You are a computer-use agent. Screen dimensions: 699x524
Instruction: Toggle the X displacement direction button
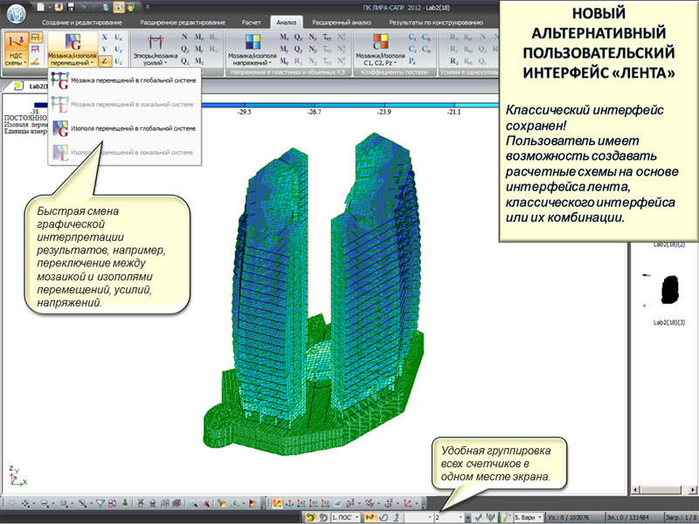click(105, 38)
